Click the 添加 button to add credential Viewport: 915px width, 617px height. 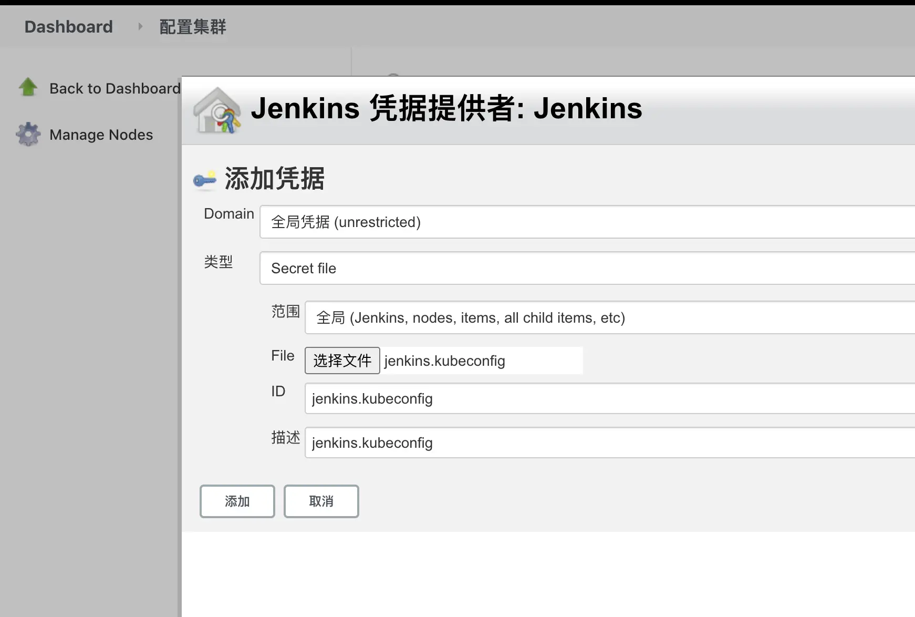[237, 501]
